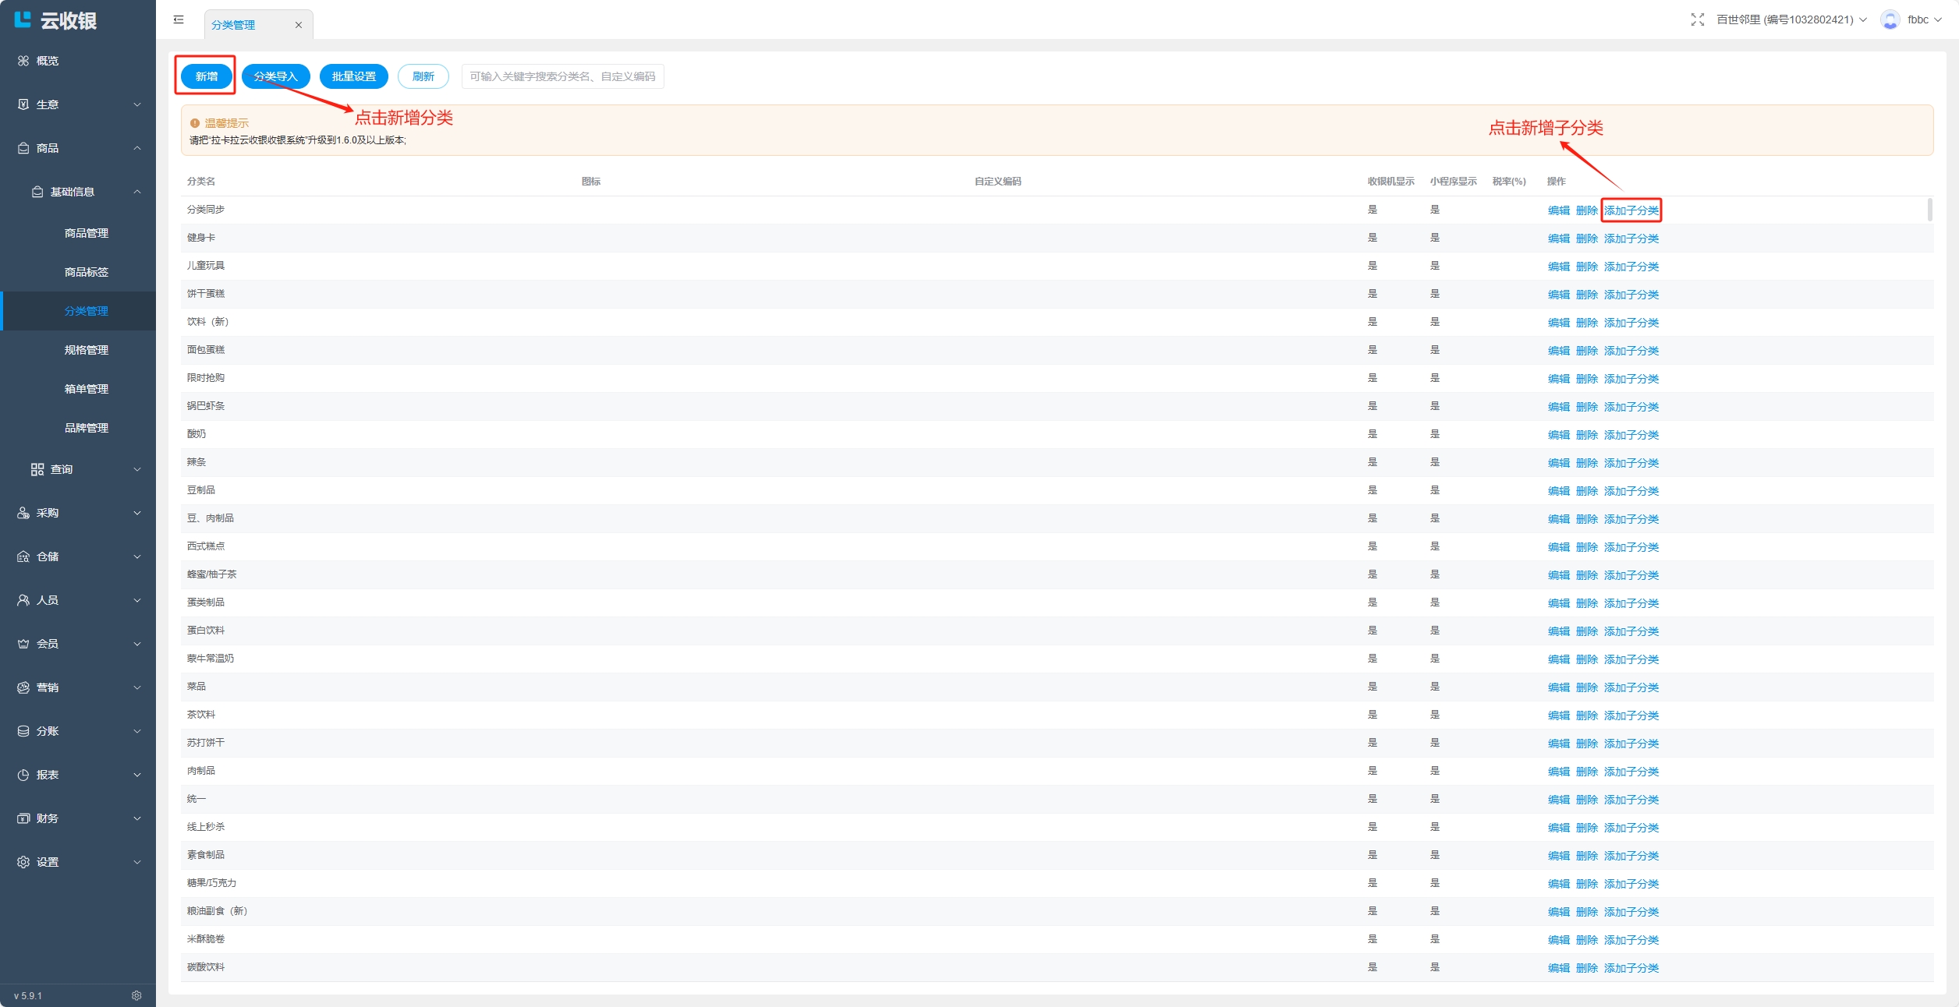Click the sidebar collapse hamburger icon
Screen dimensions: 1959x1007
tap(179, 19)
